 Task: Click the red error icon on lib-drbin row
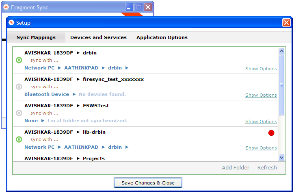pos(271,133)
